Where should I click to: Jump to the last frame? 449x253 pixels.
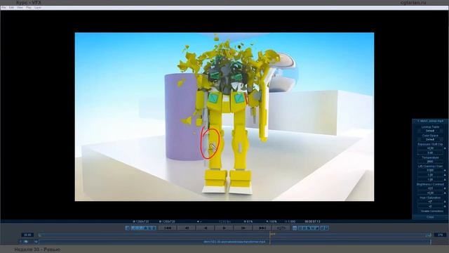[x=262, y=228]
